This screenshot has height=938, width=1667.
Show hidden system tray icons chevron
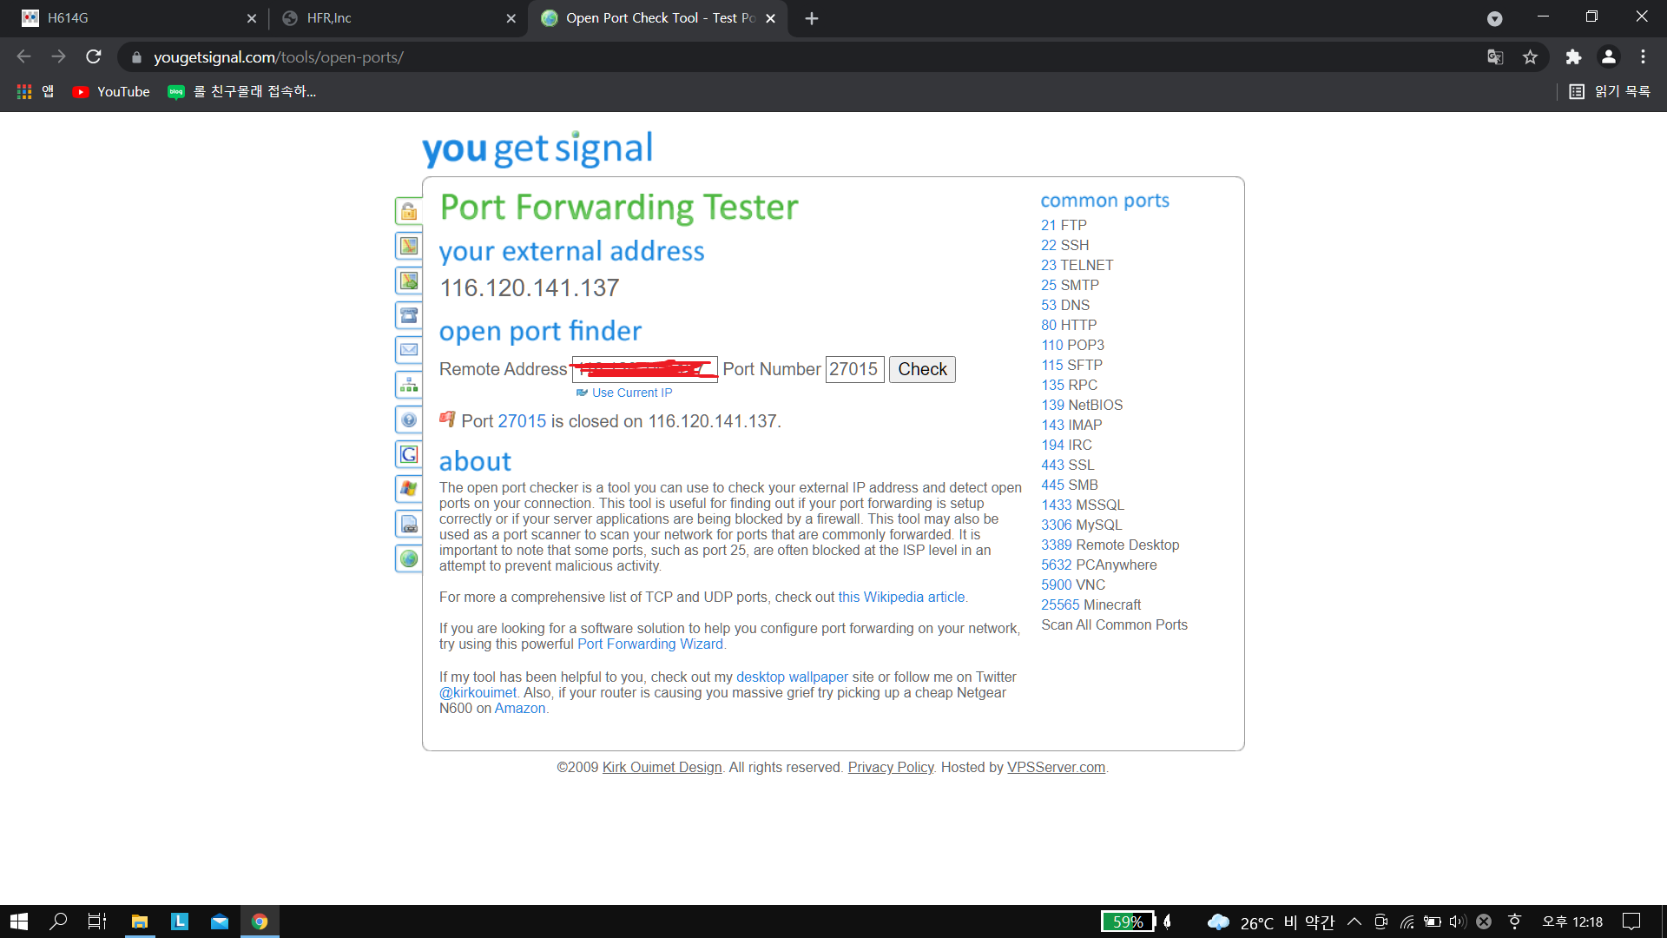pyautogui.click(x=1354, y=921)
